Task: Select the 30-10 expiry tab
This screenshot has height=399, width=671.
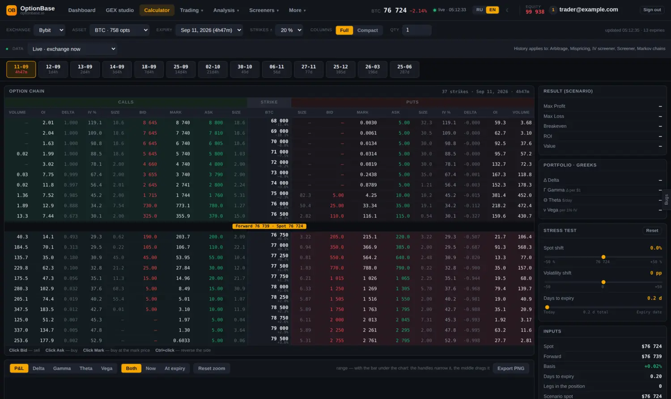Action: coord(245,69)
